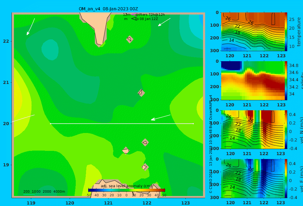Click 'adj. sea level anomaly (cm)' label

click(126, 186)
